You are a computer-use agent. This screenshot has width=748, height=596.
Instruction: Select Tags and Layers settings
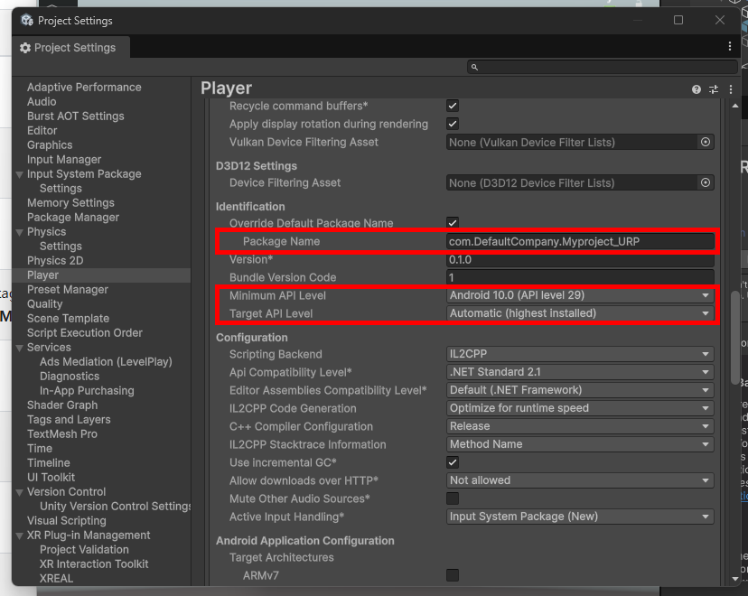click(x=69, y=420)
